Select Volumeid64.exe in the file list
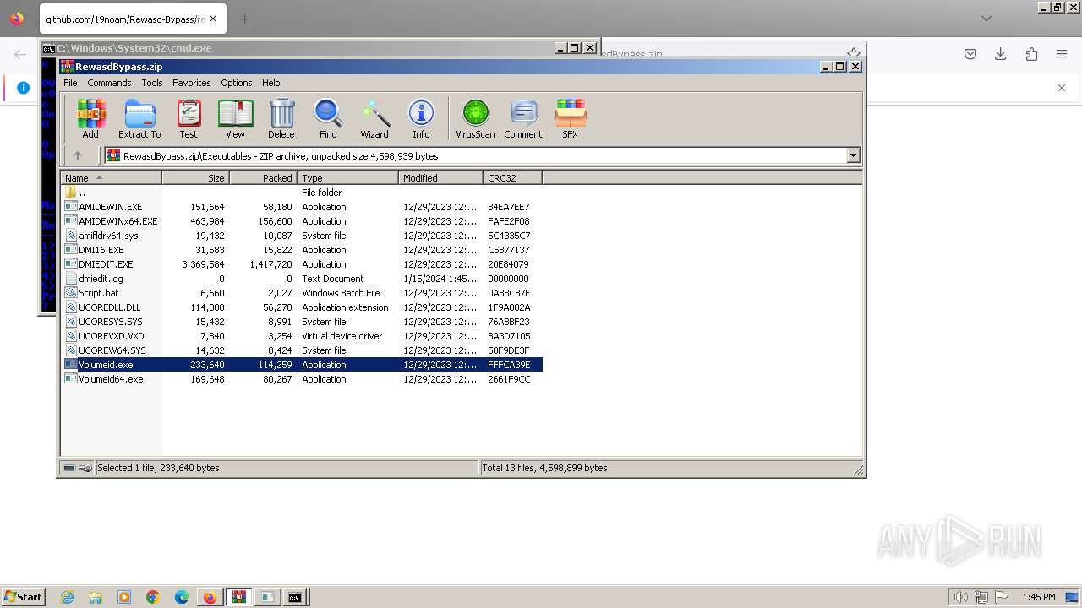This screenshot has height=608, width=1082. 302,379
